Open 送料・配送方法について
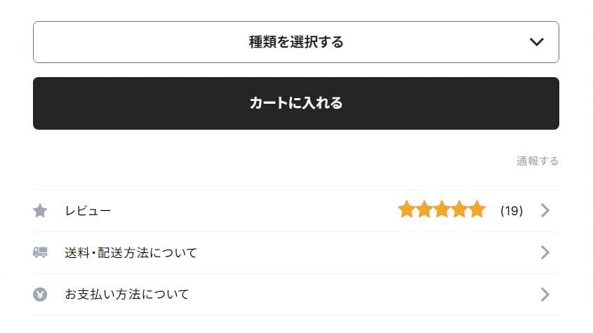 (x=131, y=252)
